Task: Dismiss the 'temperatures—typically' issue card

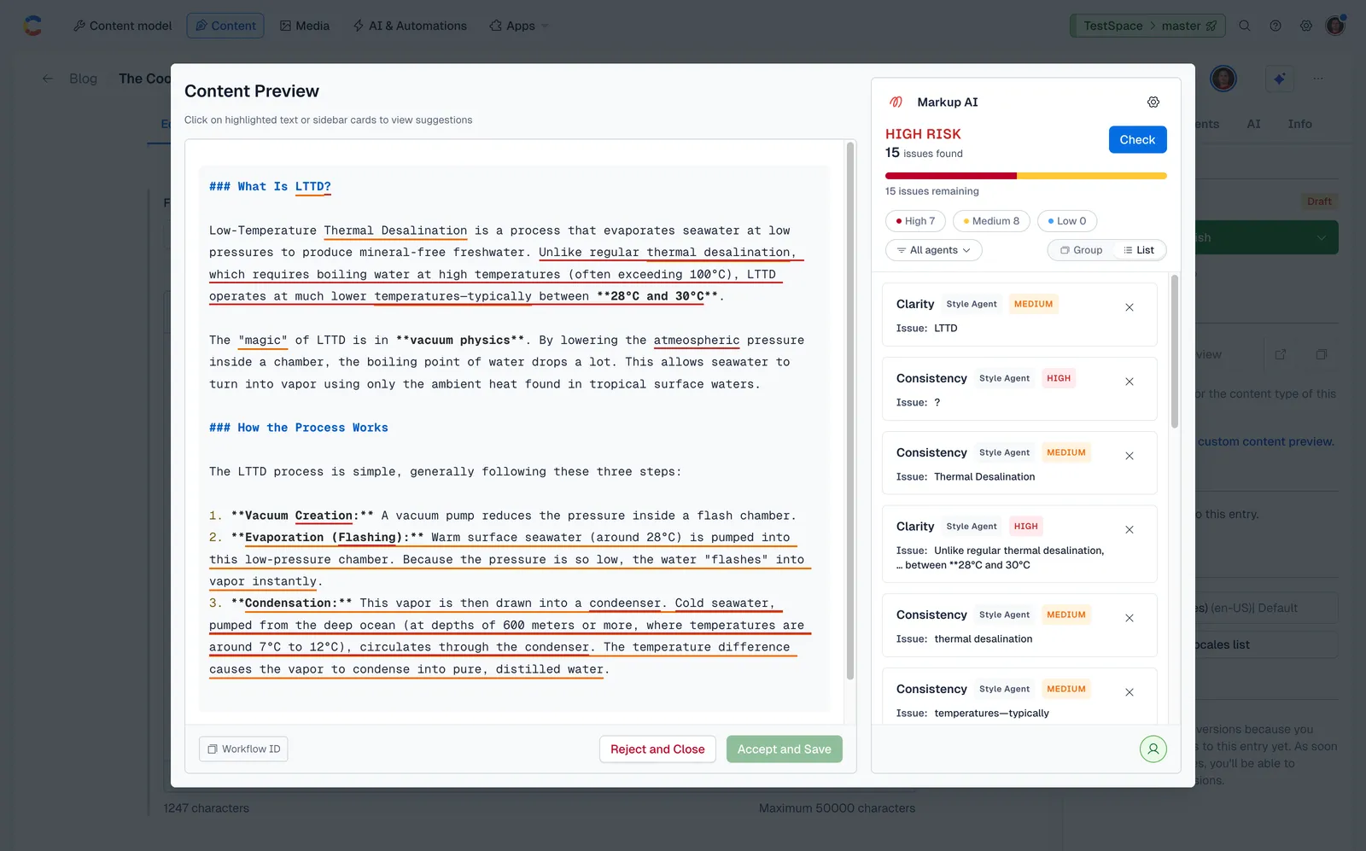Action: [1129, 692]
